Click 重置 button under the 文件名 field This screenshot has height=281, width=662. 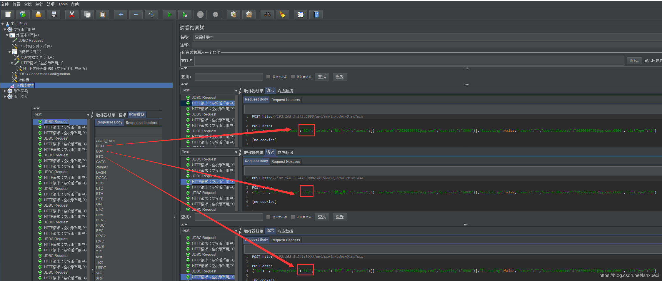340,77
